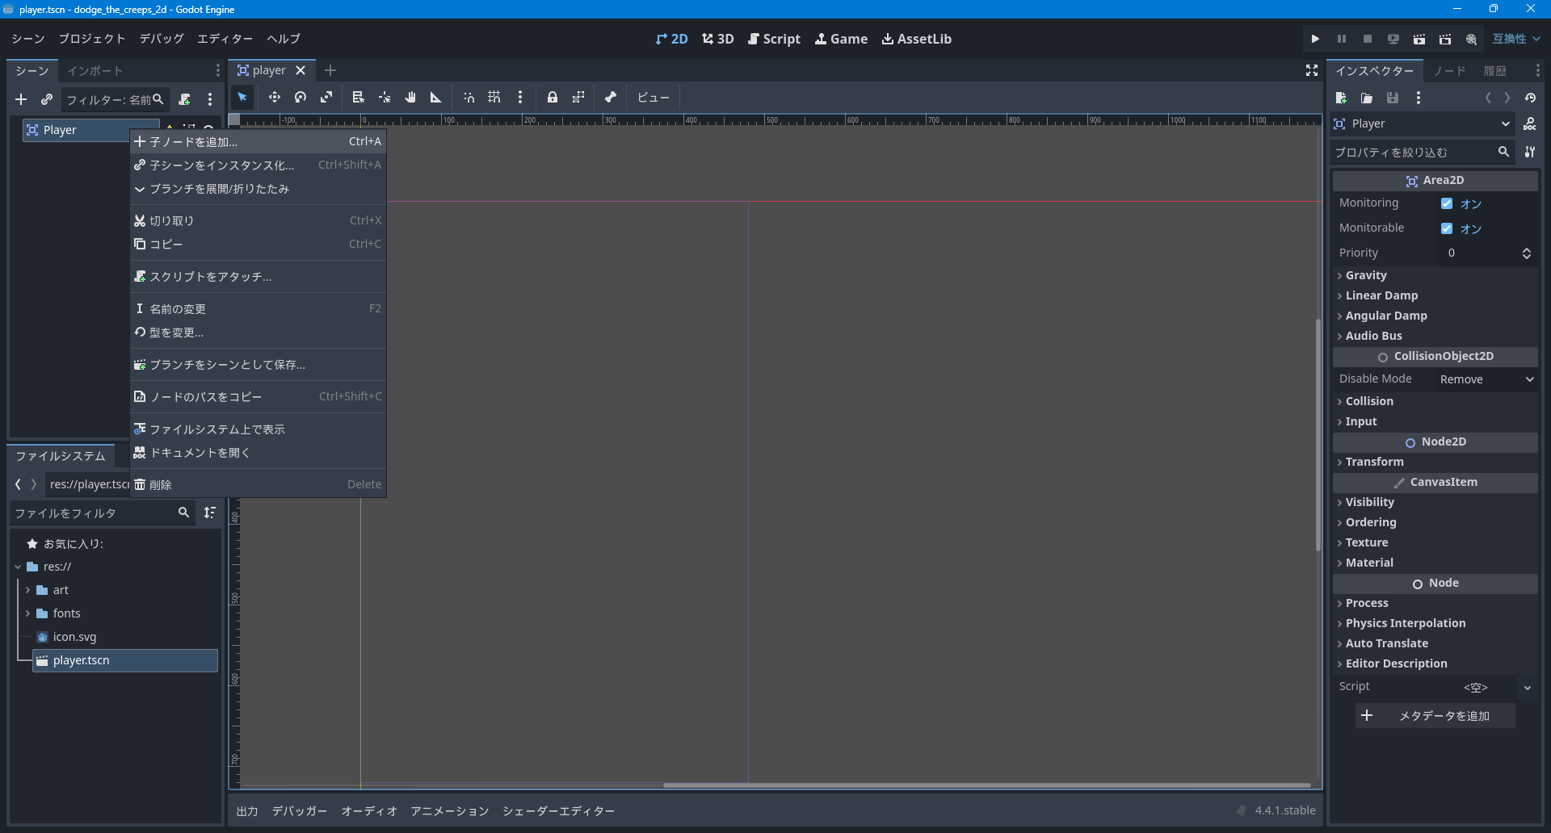
Task: Click the inspector save resource disk icon
Action: (x=1393, y=98)
